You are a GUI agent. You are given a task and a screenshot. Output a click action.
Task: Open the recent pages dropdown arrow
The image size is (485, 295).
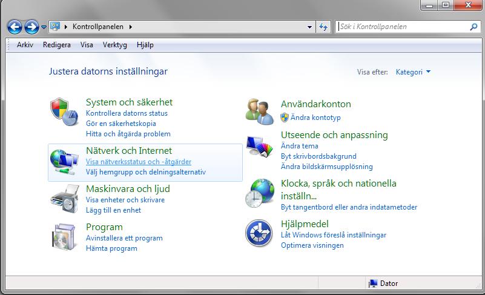pos(44,27)
